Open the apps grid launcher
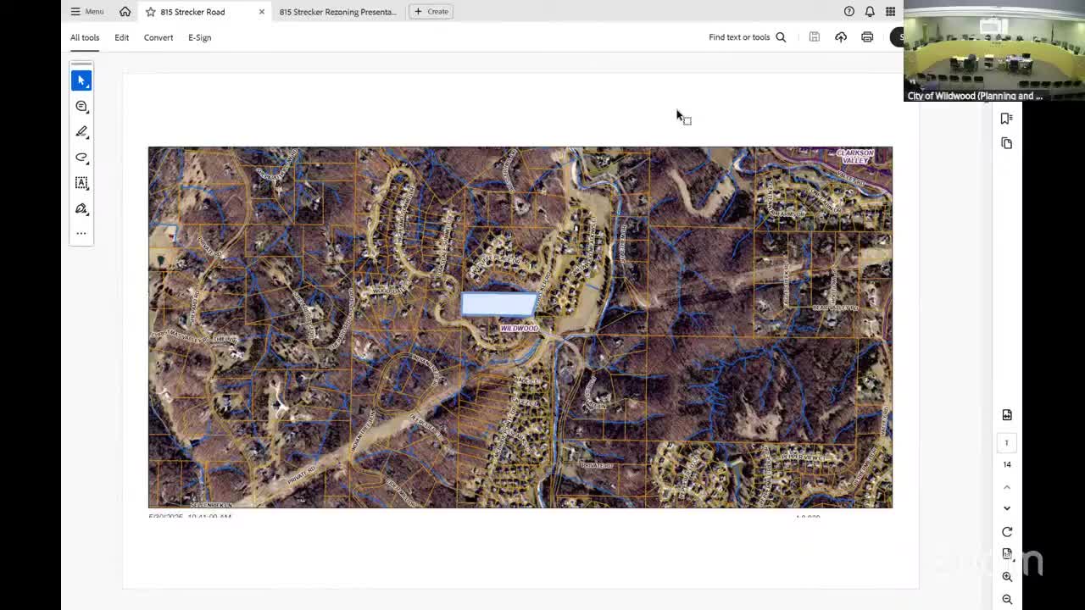Screen dimensions: 1085x610 click(890, 12)
